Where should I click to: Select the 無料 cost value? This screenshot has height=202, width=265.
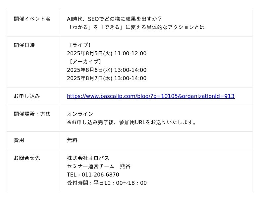72,140
